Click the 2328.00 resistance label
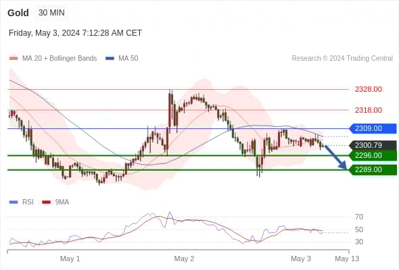399x270 pixels. (368, 89)
